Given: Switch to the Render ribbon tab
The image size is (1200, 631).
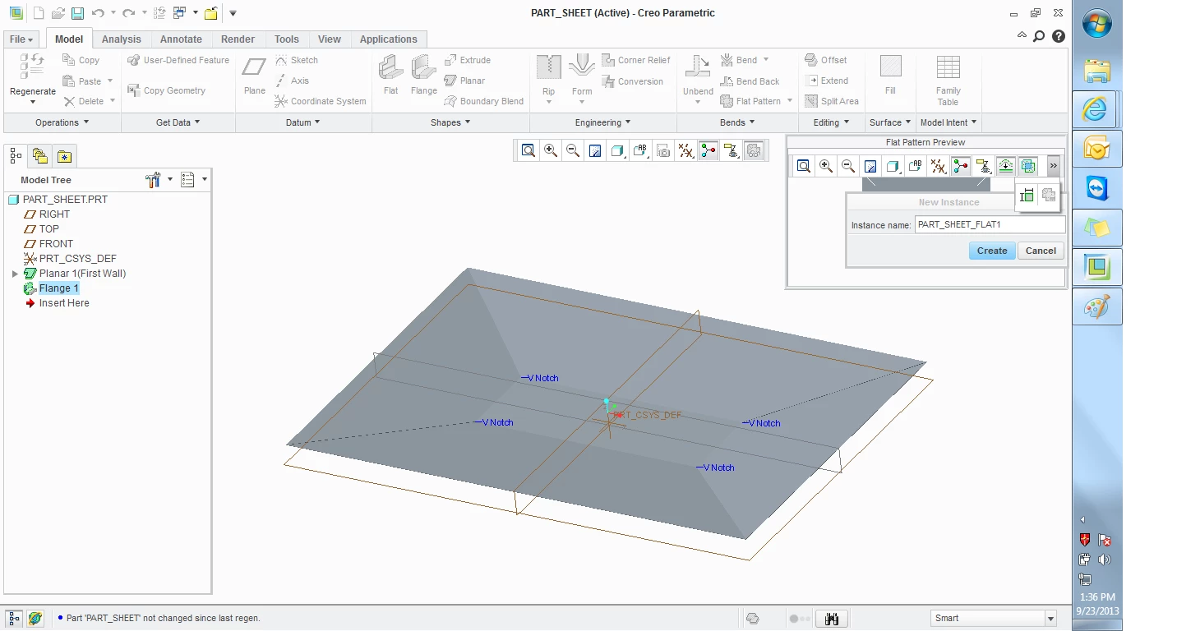Looking at the screenshot, I should tap(238, 39).
